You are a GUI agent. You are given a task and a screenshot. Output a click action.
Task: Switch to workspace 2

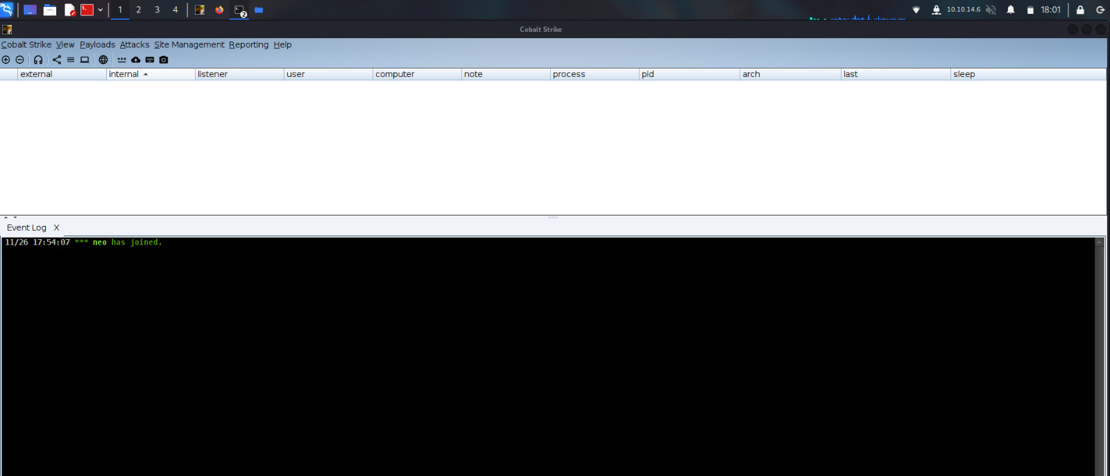pyautogui.click(x=139, y=10)
